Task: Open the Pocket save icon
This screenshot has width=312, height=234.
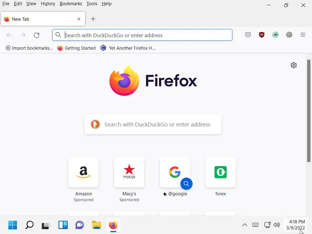Action: click(248, 35)
